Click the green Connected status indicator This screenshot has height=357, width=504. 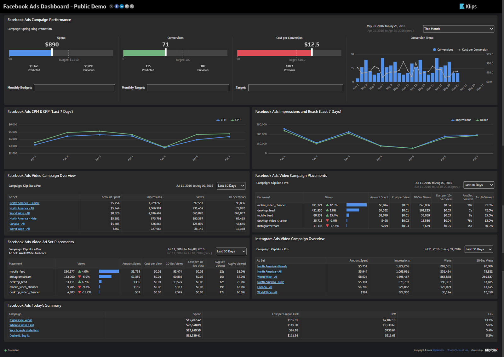pos(5,350)
